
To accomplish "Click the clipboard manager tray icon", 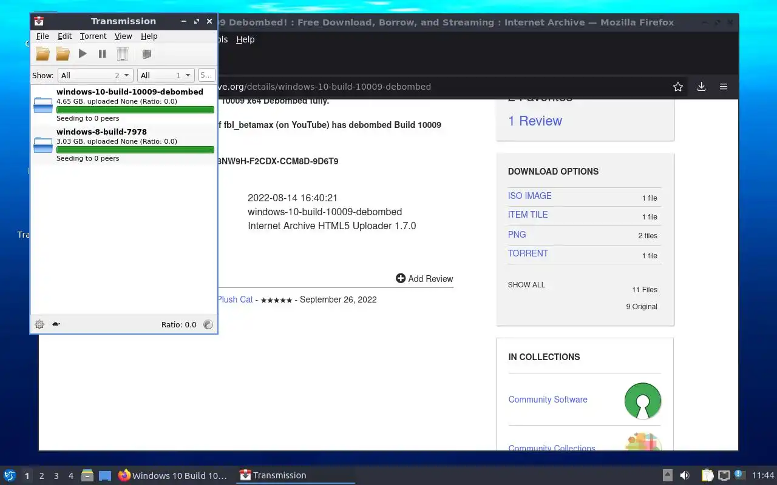I will pos(707,475).
